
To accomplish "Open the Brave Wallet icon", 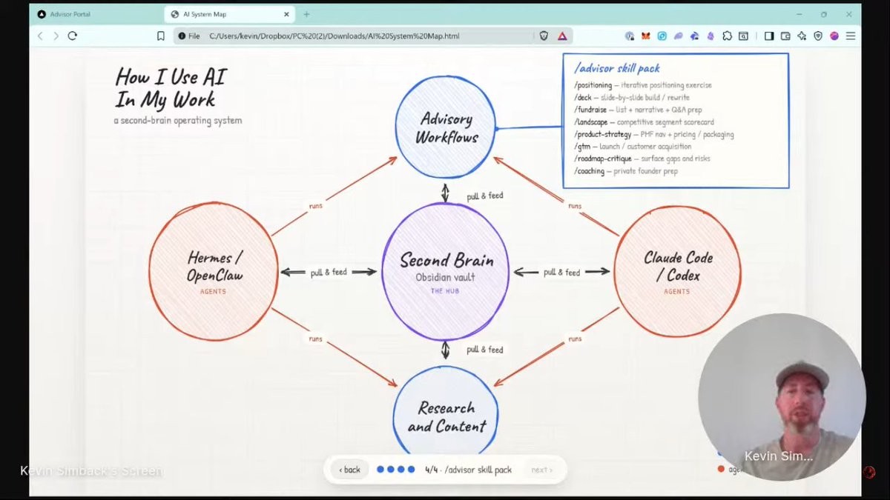I will pyautogui.click(x=785, y=36).
